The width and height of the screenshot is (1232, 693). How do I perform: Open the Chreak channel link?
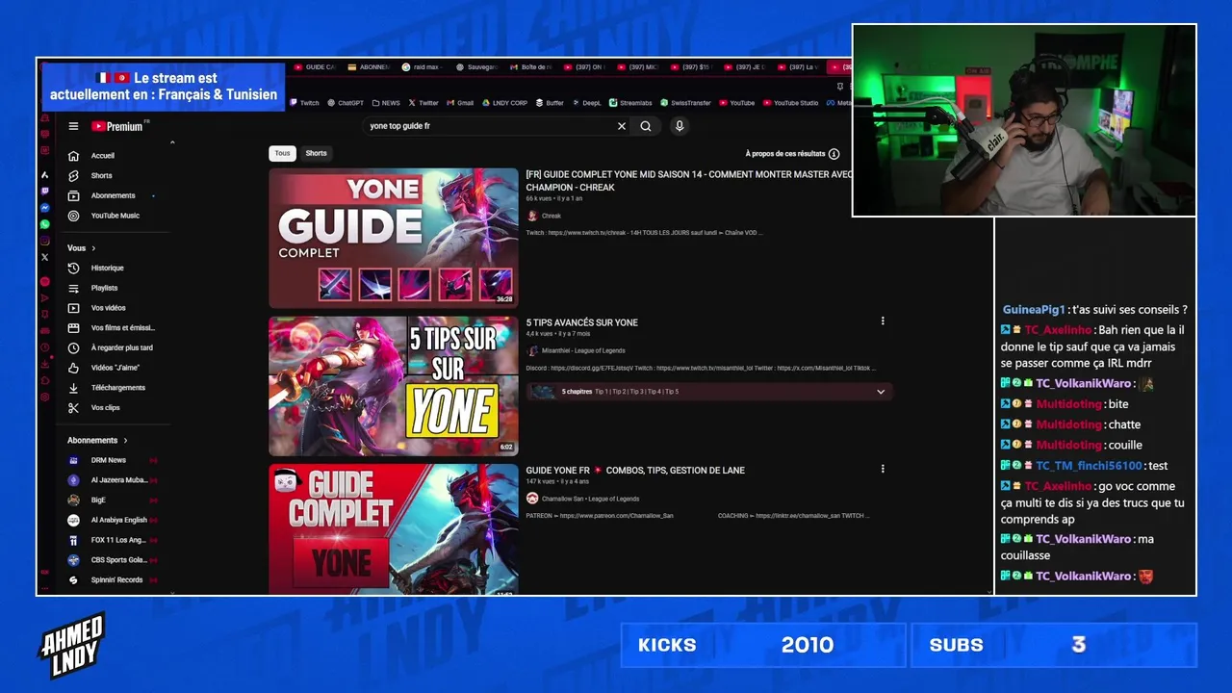point(552,216)
